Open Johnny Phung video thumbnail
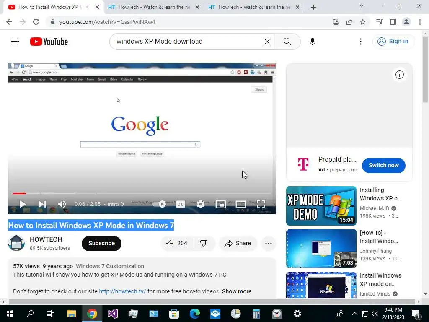This screenshot has height=322, width=429. pos(321,249)
